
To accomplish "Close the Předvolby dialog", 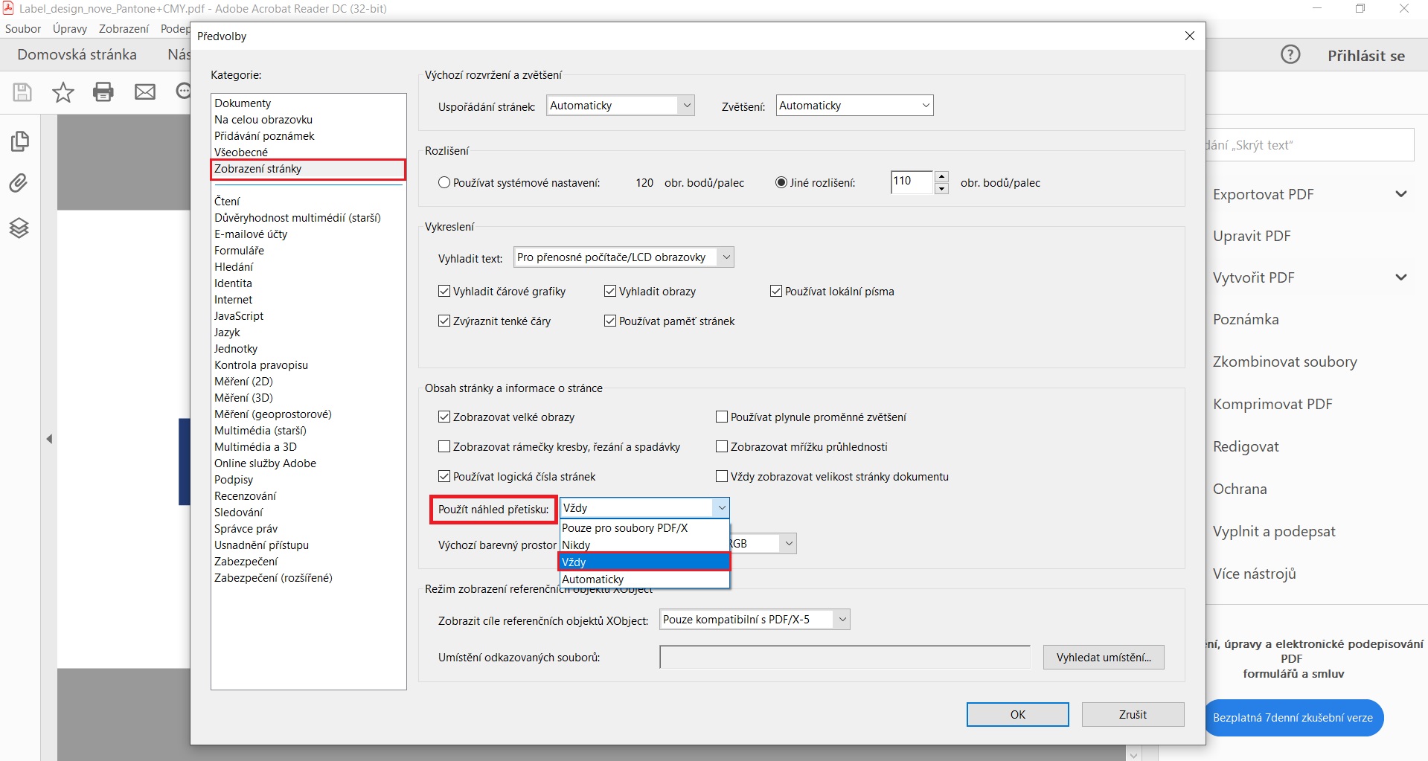I will pyautogui.click(x=1189, y=36).
